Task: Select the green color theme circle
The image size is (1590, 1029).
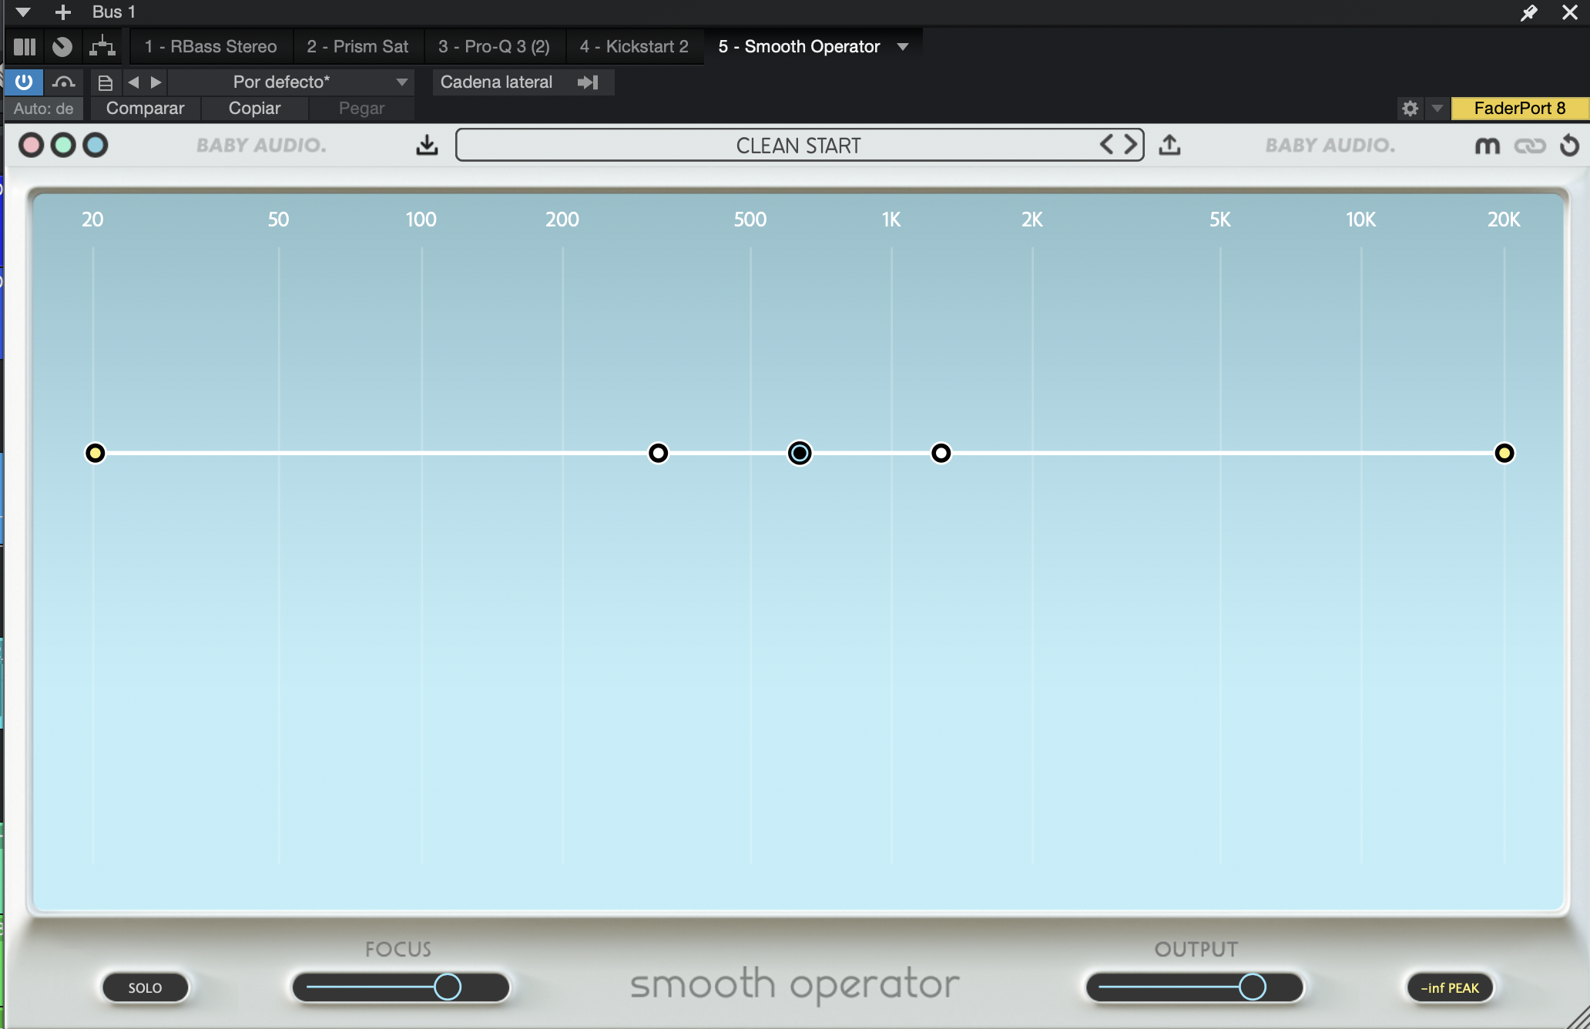Action: pos(63,145)
